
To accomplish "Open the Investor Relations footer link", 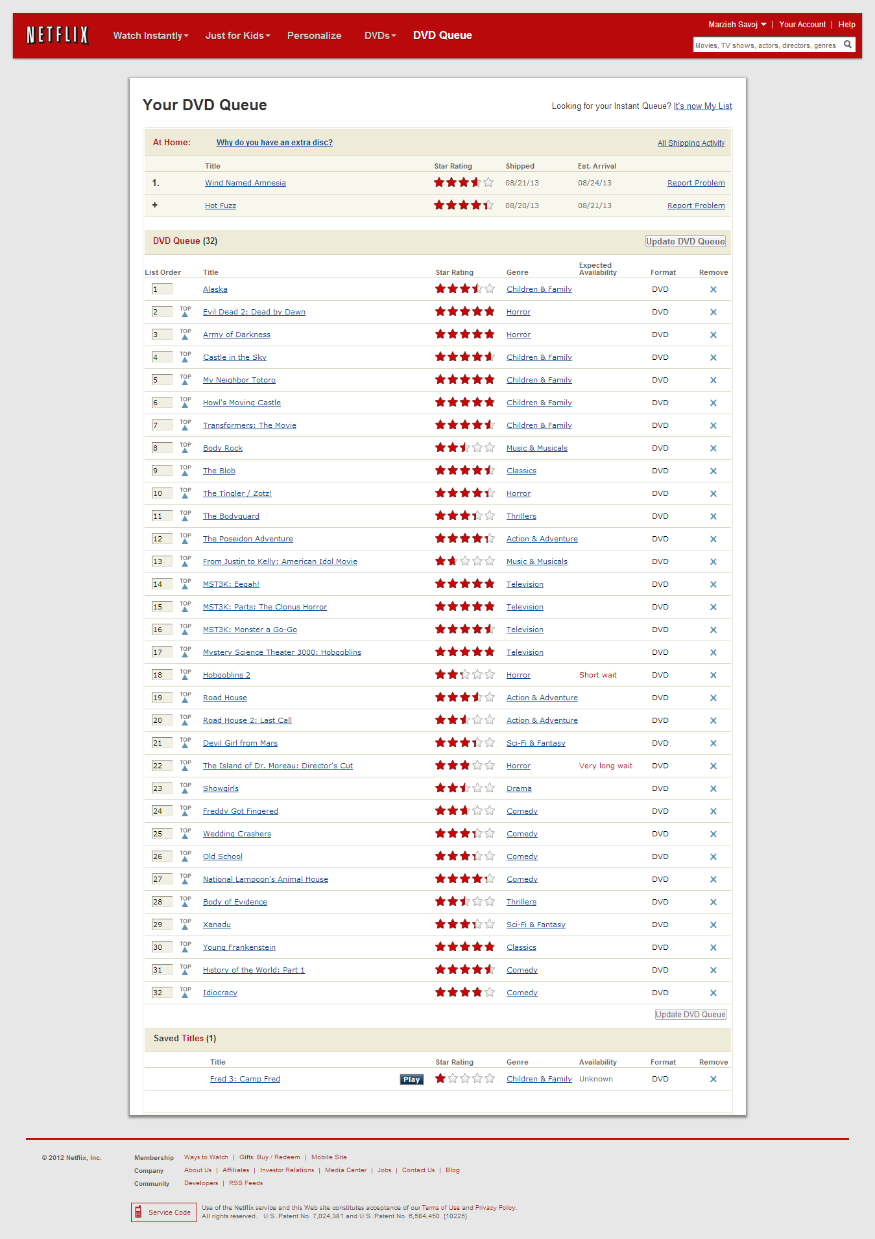I will [x=287, y=1170].
